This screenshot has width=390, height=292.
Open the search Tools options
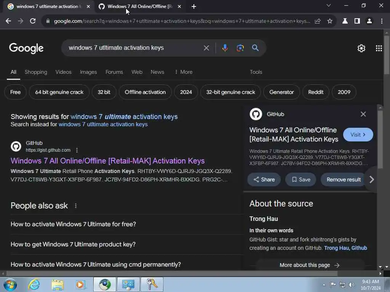click(x=256, y=72)
